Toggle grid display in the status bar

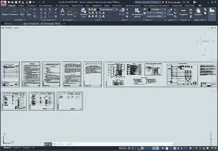[129, 148]
